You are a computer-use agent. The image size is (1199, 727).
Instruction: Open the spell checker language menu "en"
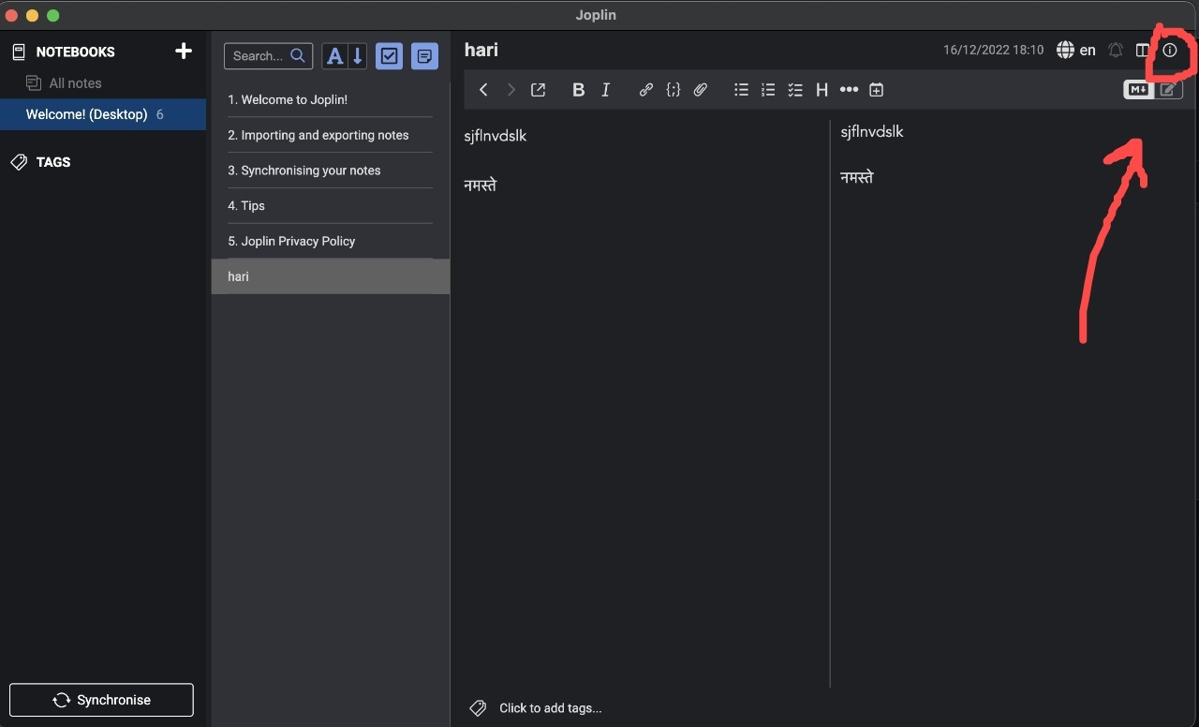(1075, 51)
